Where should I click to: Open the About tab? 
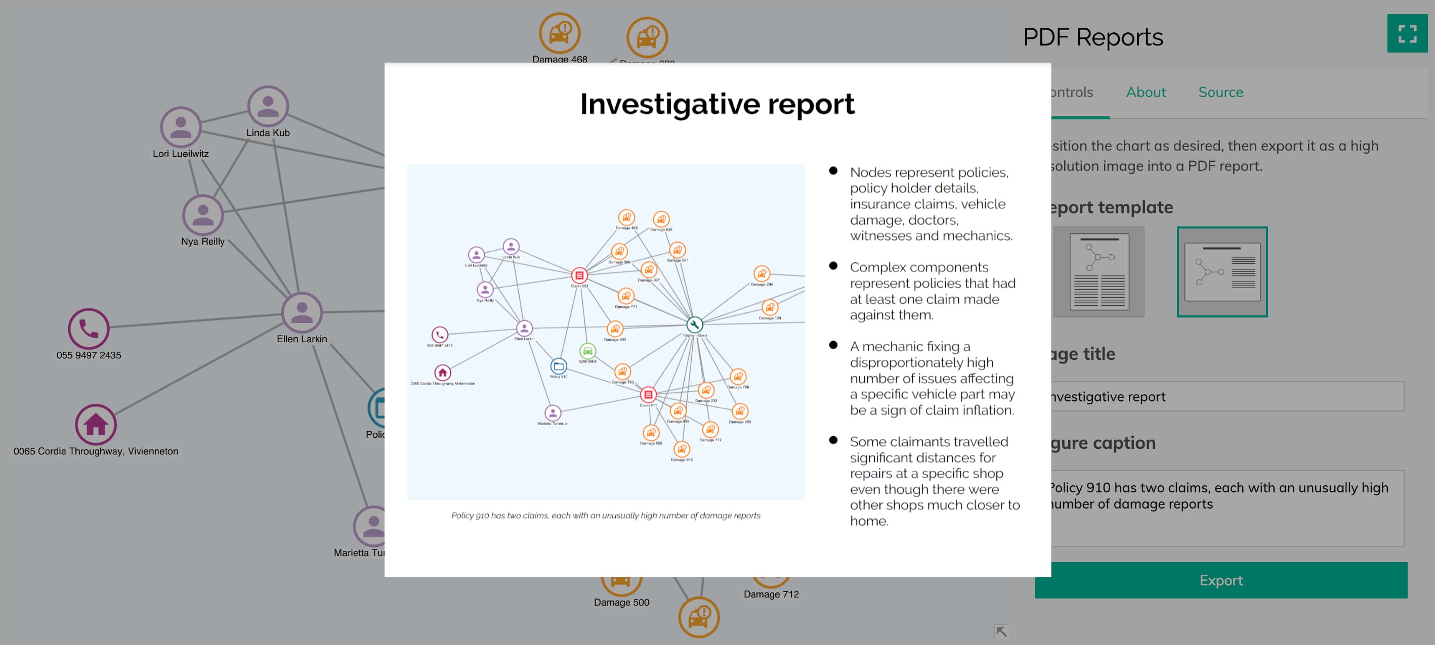1146,93
